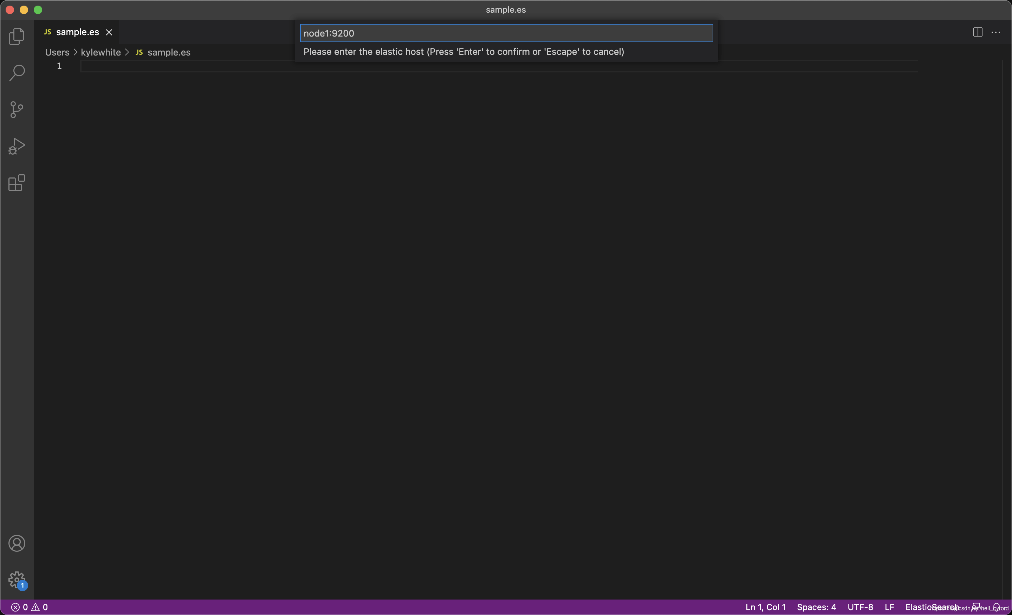
Task: Open the Source Control view
Action: [x=17, y=110]
